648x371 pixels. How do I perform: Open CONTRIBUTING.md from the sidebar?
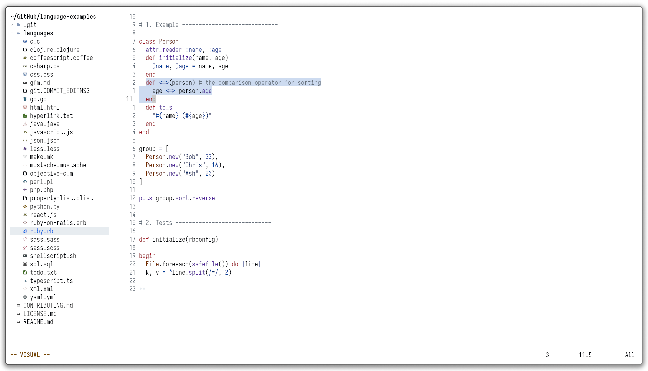pos(48,305)
